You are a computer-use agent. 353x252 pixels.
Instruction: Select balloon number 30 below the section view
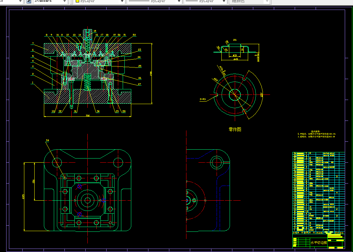tap(98, 111)
